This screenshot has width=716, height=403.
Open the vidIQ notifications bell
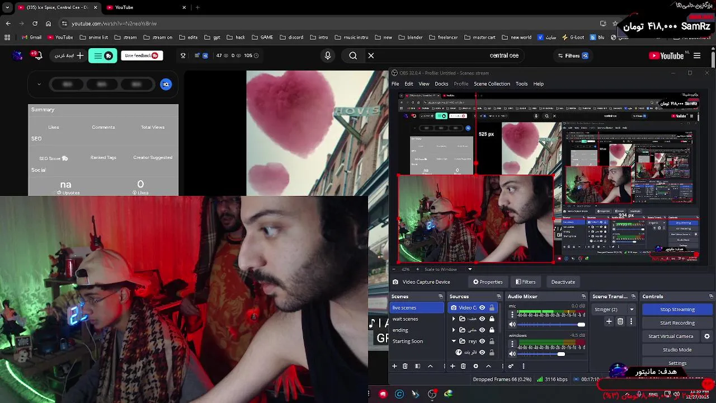pos(37,55)
